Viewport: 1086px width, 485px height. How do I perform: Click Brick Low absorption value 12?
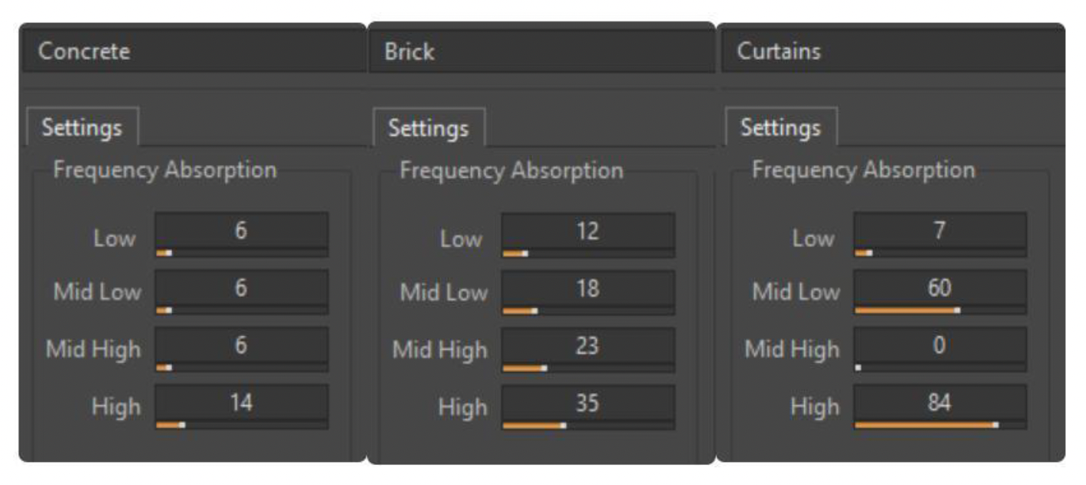[x=588, y=231]
